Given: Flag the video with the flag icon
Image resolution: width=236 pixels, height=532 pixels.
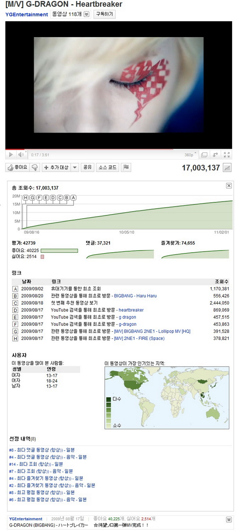Looking at the screenshot, I should click(126, 167).
